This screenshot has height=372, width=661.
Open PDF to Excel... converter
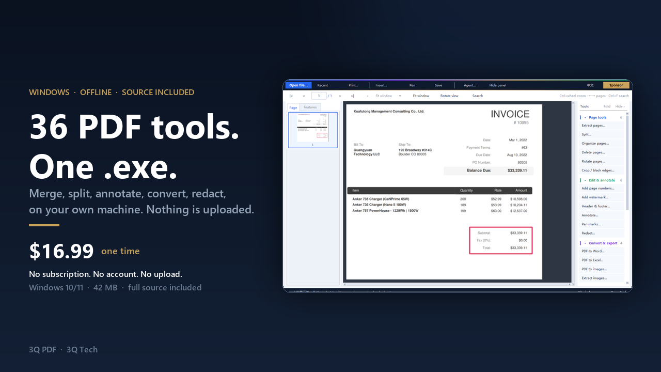click(x=602, y=260)
